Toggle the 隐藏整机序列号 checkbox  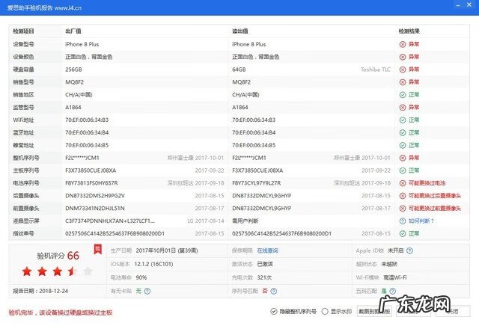274,311
